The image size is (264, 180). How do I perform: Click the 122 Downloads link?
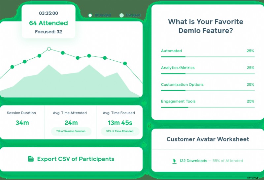tap(193, 161)
